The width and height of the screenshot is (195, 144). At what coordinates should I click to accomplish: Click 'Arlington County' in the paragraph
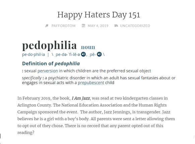pyautogui.click(x=34, y=105)
